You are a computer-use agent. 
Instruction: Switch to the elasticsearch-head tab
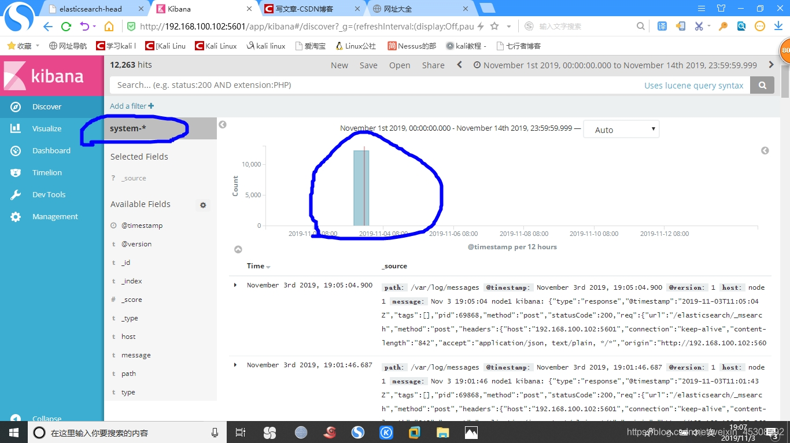(96, 9)
